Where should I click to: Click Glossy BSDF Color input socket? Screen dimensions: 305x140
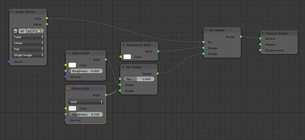pyautogui.click(x=66, y=108)
